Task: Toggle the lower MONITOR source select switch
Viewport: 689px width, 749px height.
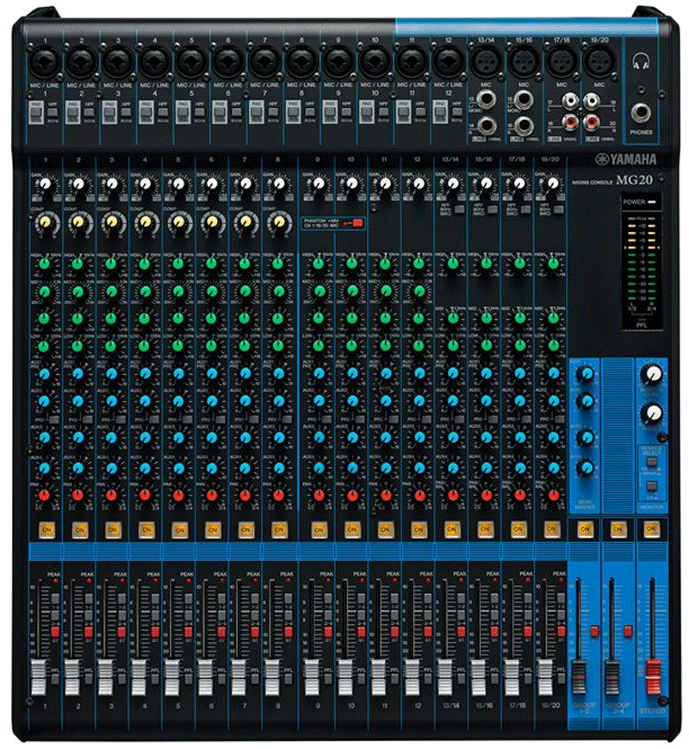Action: pos(651,486)
